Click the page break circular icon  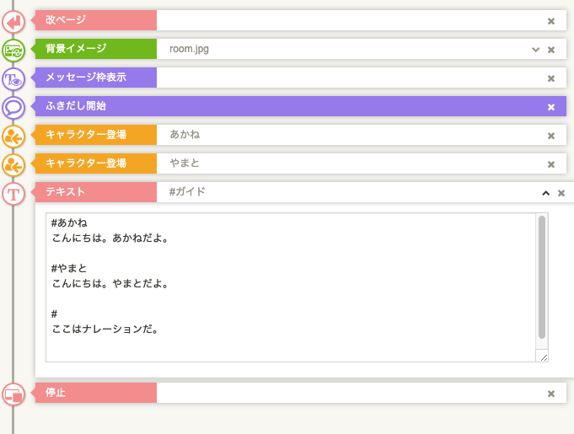click(13, 20)
